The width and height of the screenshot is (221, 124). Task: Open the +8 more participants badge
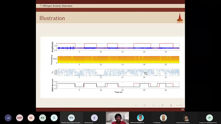click(8, 118)
